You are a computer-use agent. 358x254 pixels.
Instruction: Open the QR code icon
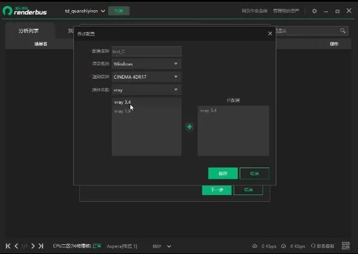[345, 246]
